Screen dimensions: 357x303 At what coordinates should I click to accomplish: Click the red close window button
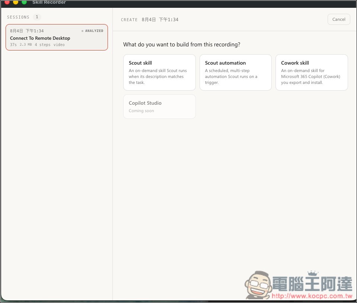[x=7, y=2]
